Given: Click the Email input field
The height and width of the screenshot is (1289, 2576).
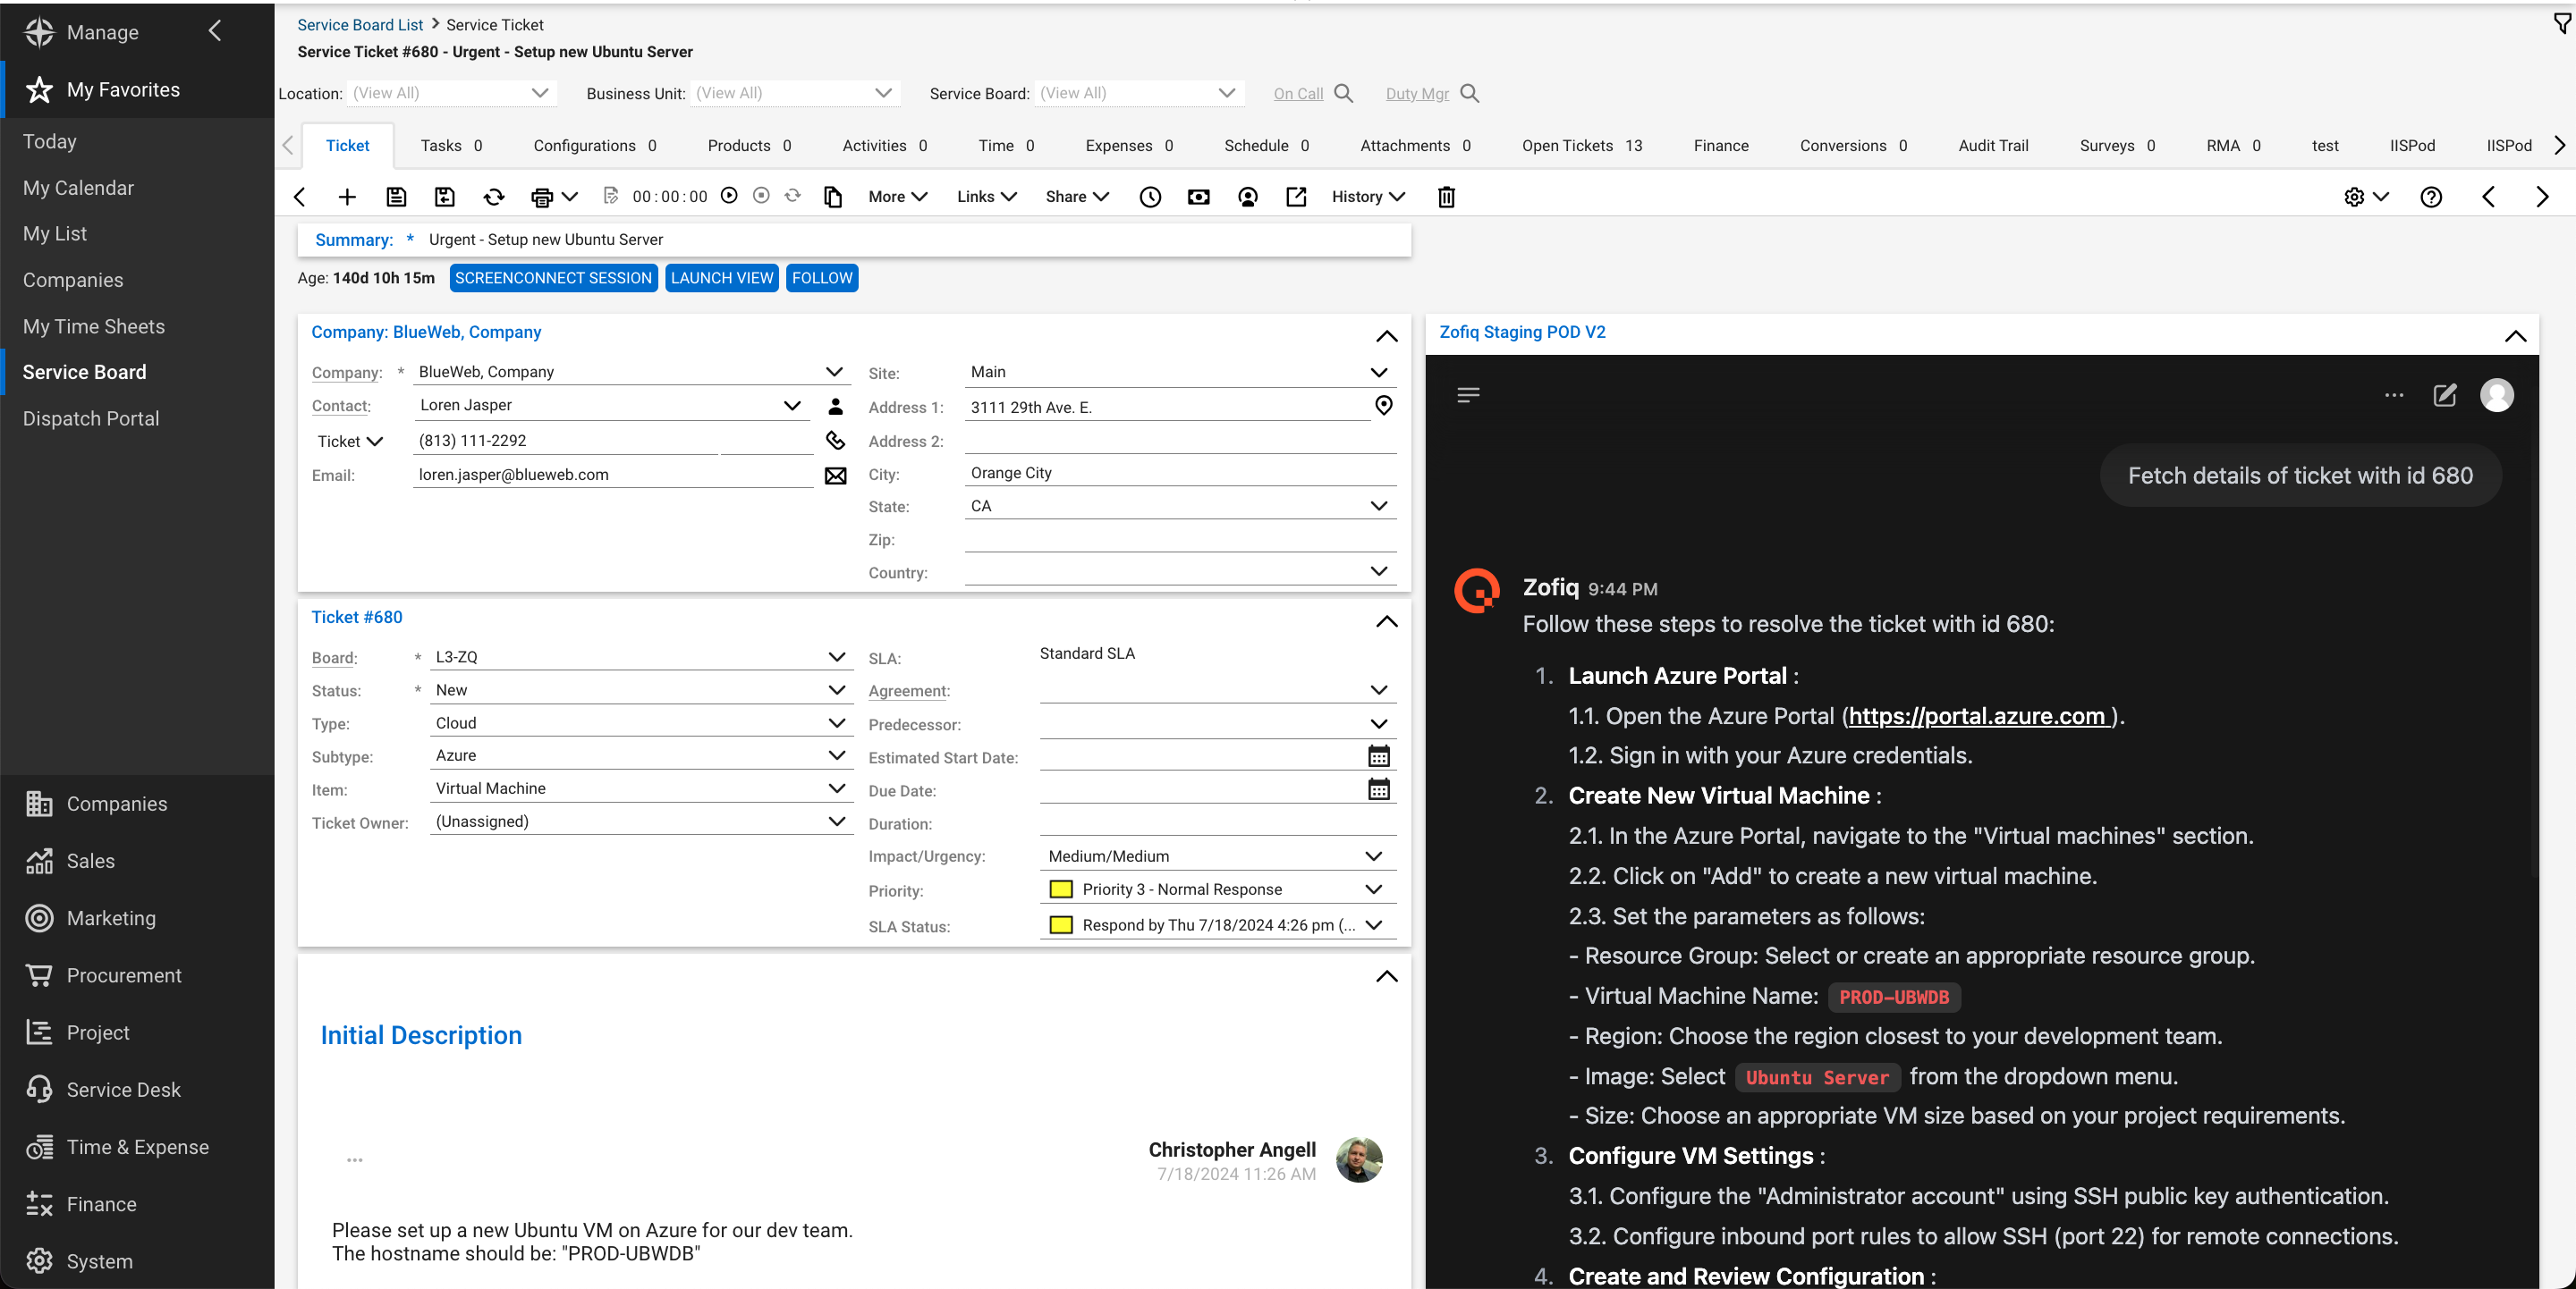Looking at the screenshot, I should coord(613,475).
